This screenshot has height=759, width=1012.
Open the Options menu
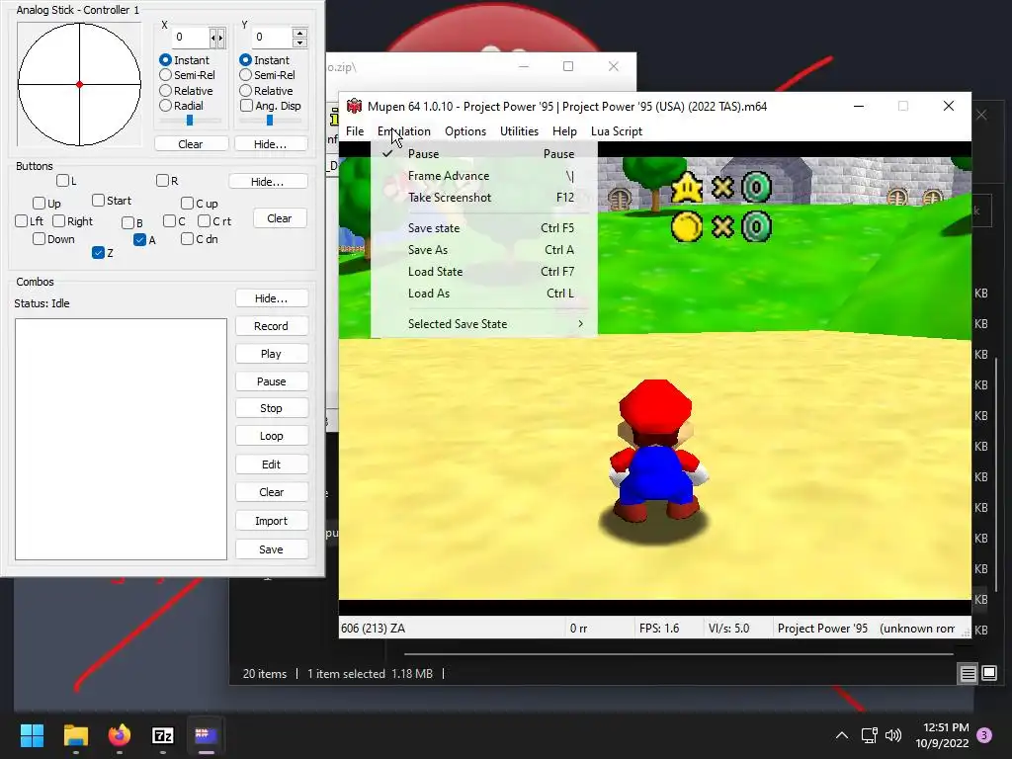465,131
